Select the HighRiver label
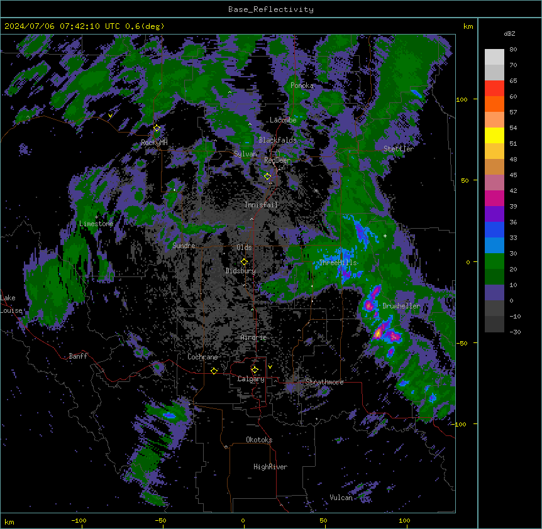 pyautogui.click(x=270, y=467)
